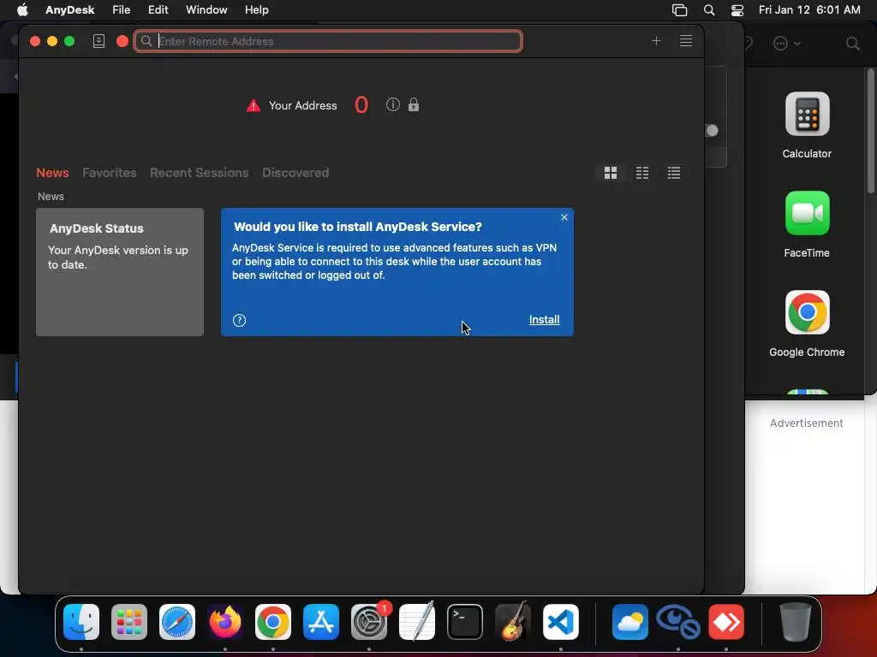Image resolution: width=877 pixels, height=657 pixels.
Task: Dismiss the install AnyDesk Service banner
Action: pos(564,217)
